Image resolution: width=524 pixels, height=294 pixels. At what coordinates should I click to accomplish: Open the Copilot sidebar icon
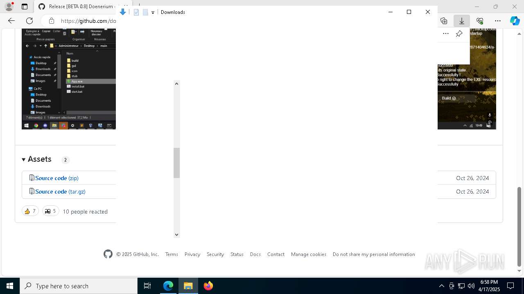515,21
